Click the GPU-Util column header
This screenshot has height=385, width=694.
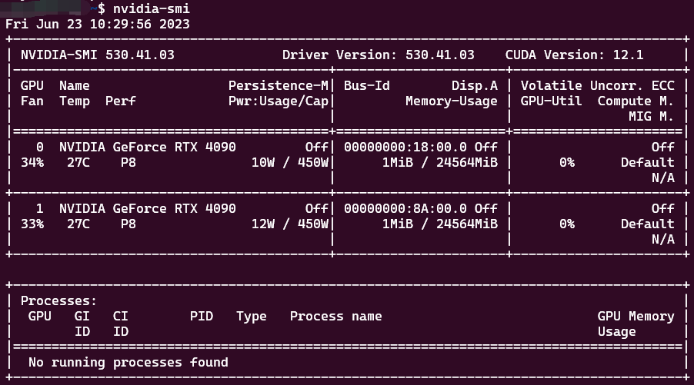click(x=552, y=101)
